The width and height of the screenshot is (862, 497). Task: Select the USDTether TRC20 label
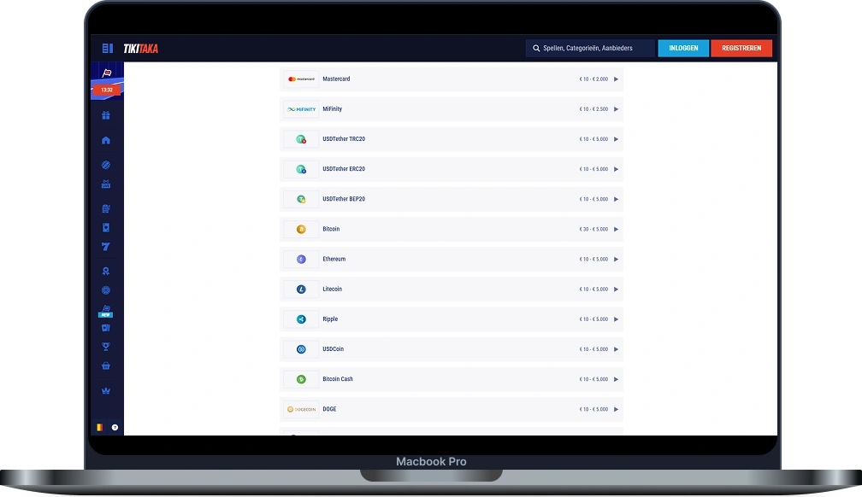(x=344, y=139)
